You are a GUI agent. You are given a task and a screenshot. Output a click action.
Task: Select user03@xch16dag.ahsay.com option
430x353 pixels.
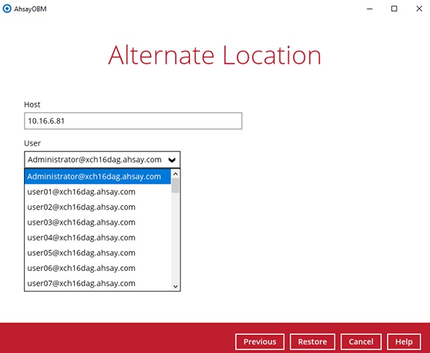pyautogui.click(x=81, y=222)
